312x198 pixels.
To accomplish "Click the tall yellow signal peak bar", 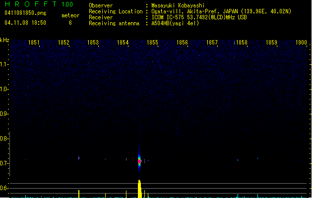I will point(140,189).
